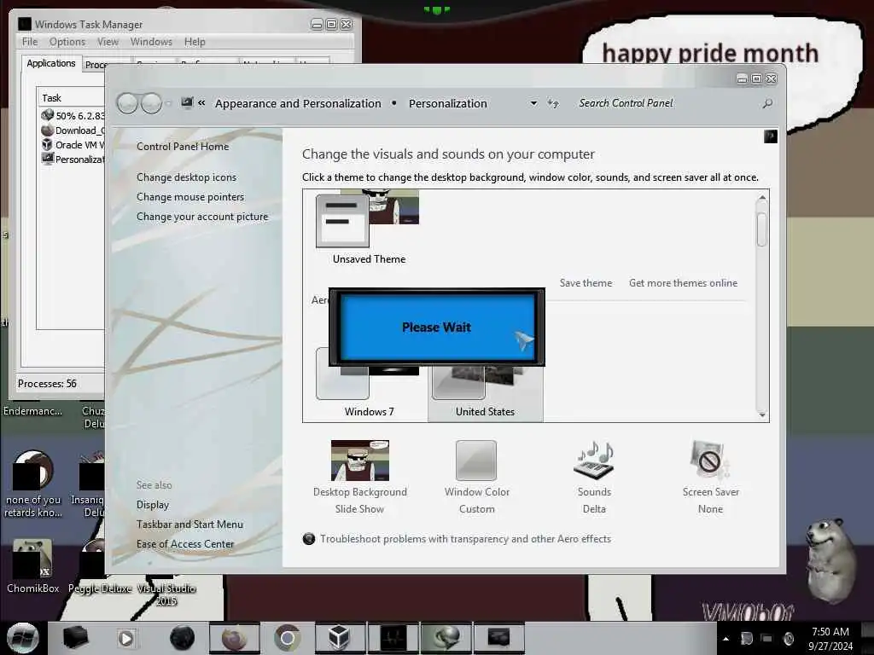Open Taskbar and Start Menu link
Screen dimensions: 874x655
pyautogui.click(x=189, y=525)
